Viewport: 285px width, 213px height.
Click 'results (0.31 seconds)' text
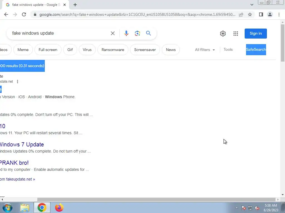25,66
